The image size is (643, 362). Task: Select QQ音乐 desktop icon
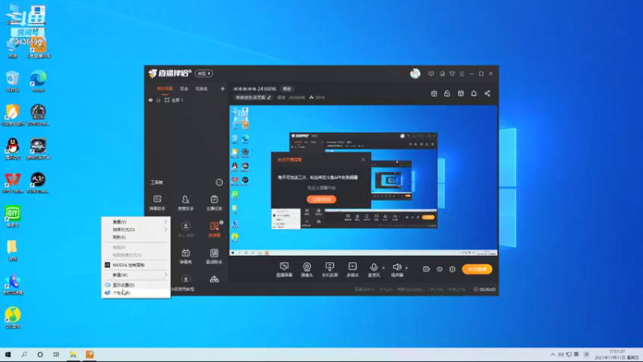point(13,318)
